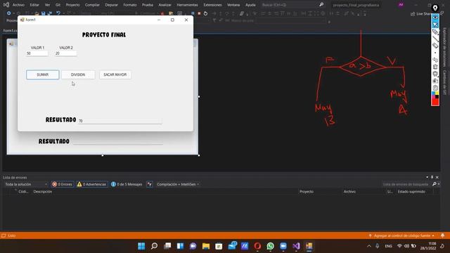The width and height of the screenshot is (450, 253).
Task: Click the VALOR 2 input field
Action: pyautogui.click(x=65, y=53)
